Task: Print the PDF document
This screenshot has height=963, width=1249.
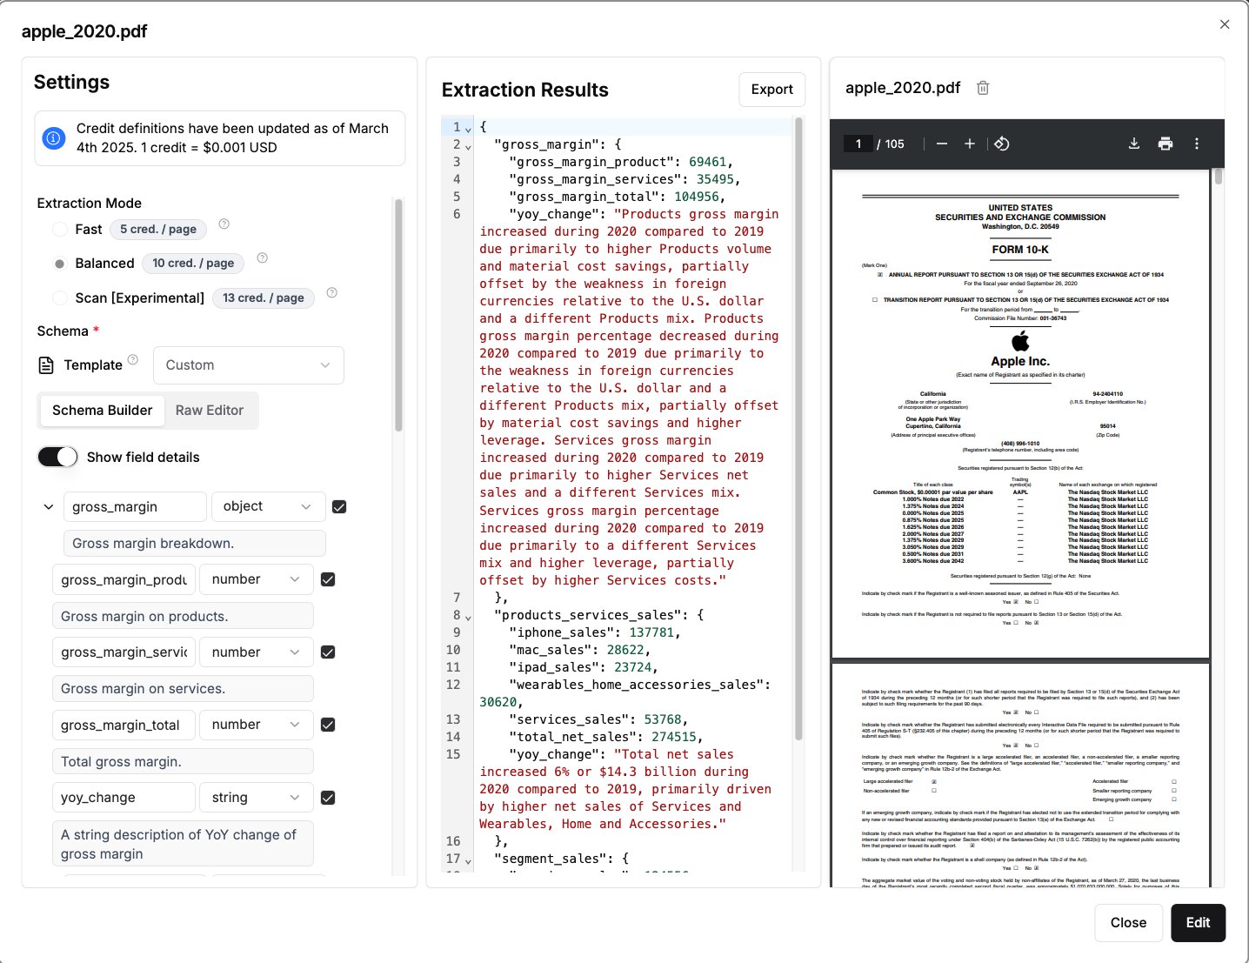Action: (1166, 144)
